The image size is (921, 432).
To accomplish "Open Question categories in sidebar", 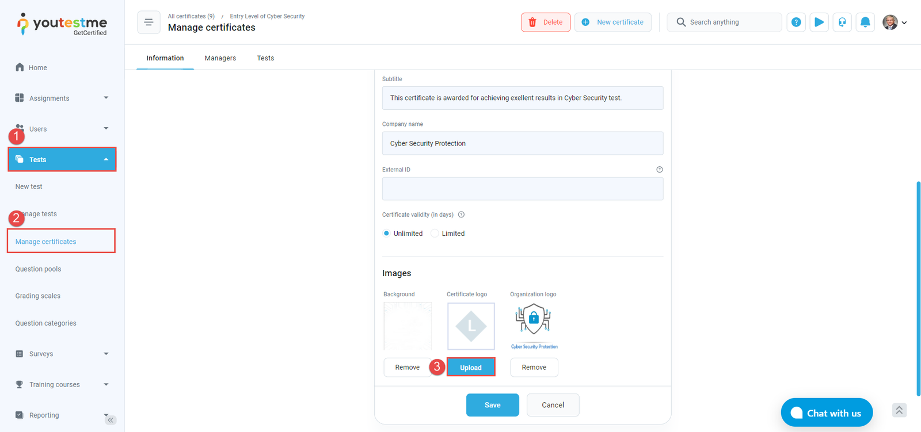I will 46,323.
